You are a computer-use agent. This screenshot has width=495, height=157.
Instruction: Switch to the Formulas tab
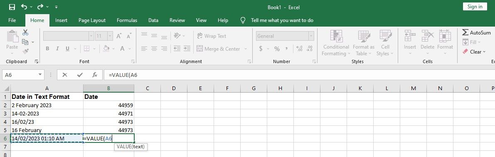(127, 20)
